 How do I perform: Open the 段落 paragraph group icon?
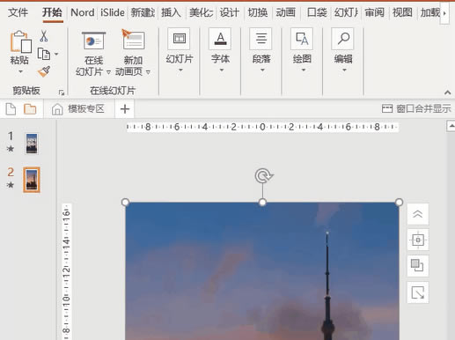(261, 39)
